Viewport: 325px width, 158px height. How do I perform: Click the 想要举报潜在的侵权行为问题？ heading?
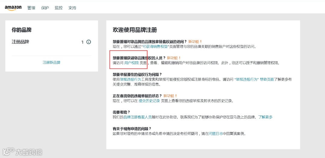[137, 74]
